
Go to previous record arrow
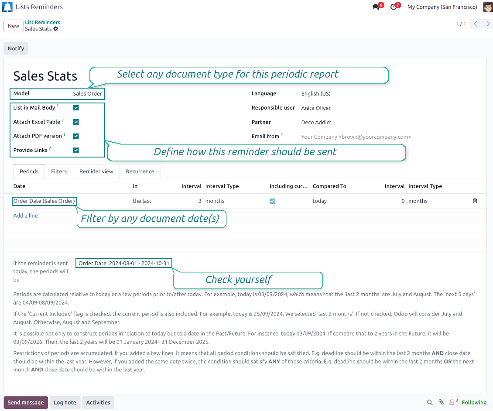tap(476, 24)
